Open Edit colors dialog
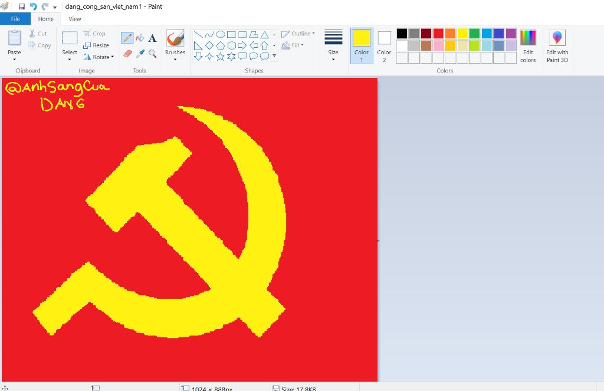The height and width of the screenshot is (391, 604). tap(528, 46)
